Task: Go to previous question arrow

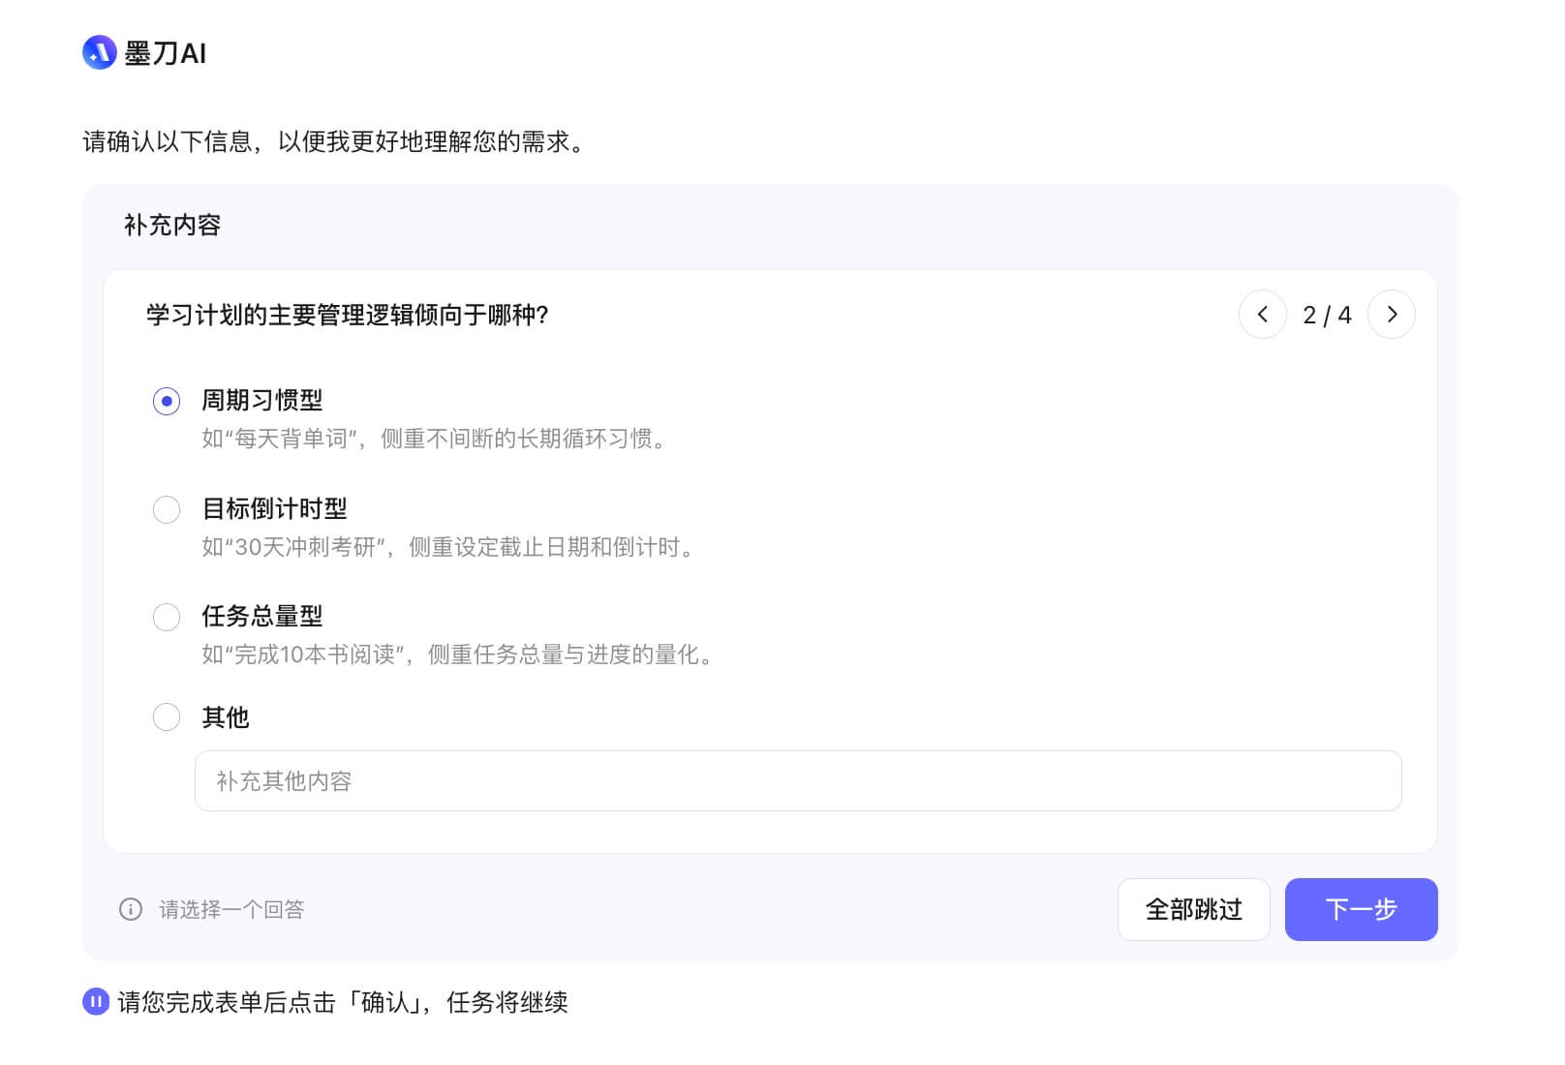Action: [1263, 315]
